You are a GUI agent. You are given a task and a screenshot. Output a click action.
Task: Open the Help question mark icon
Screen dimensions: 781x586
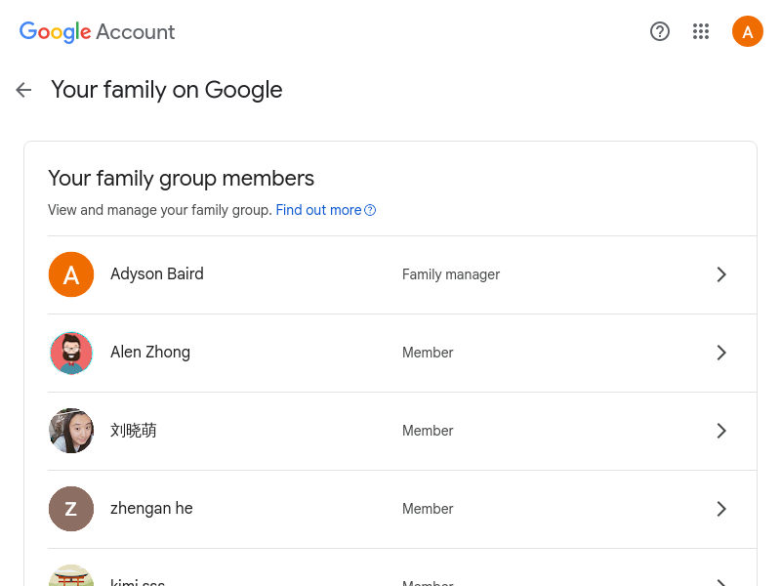pos(660,32)
